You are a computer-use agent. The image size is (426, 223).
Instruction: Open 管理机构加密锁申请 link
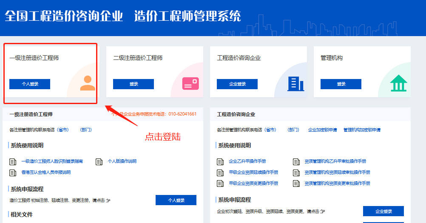coord(362,130)
